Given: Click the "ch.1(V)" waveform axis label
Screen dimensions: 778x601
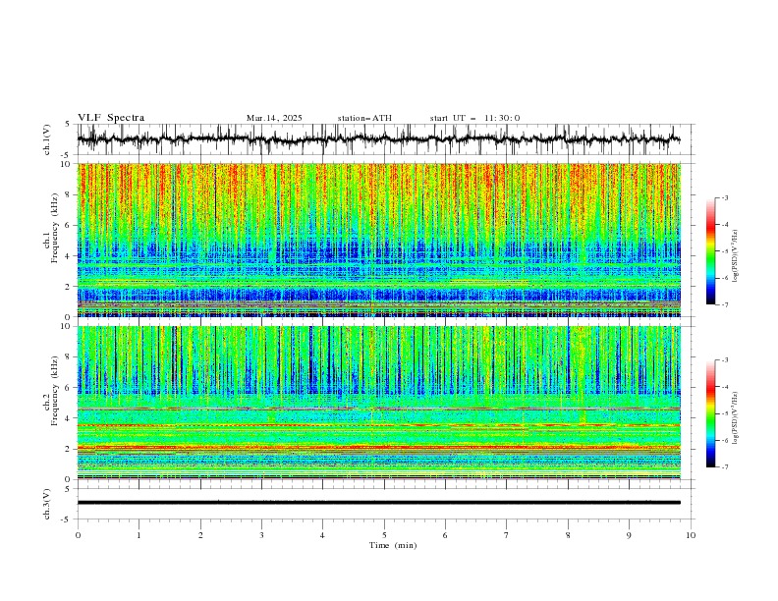Looking at the screenshot, I should point(47,139).
